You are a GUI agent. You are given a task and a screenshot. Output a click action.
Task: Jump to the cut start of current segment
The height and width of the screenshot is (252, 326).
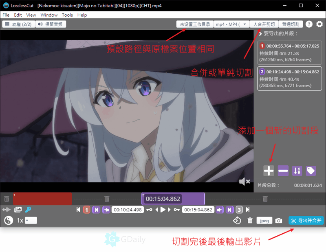coord(96,210)
